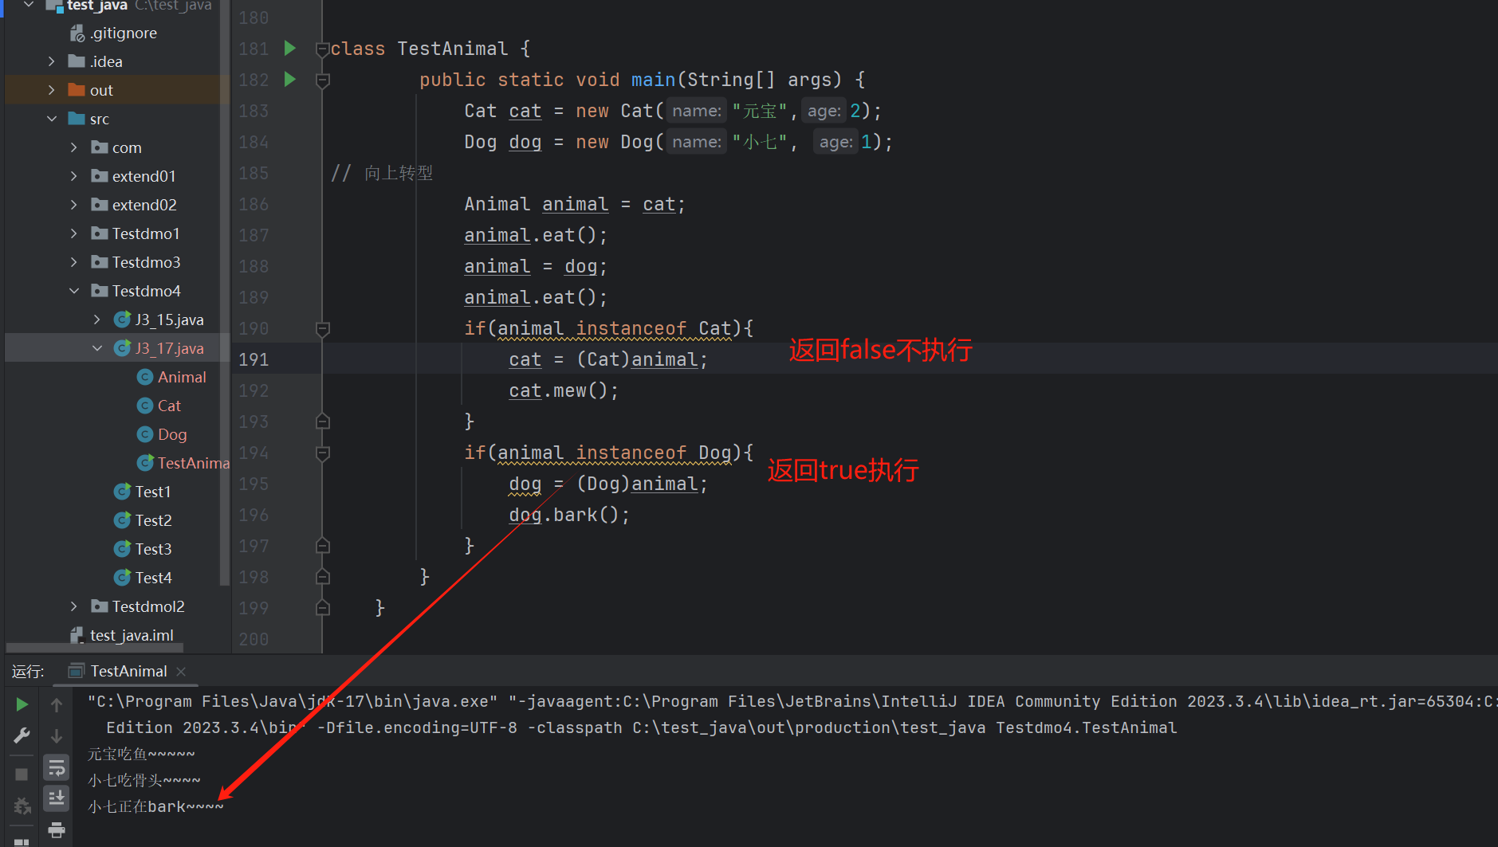Move up the stack trace arrow

57,704
